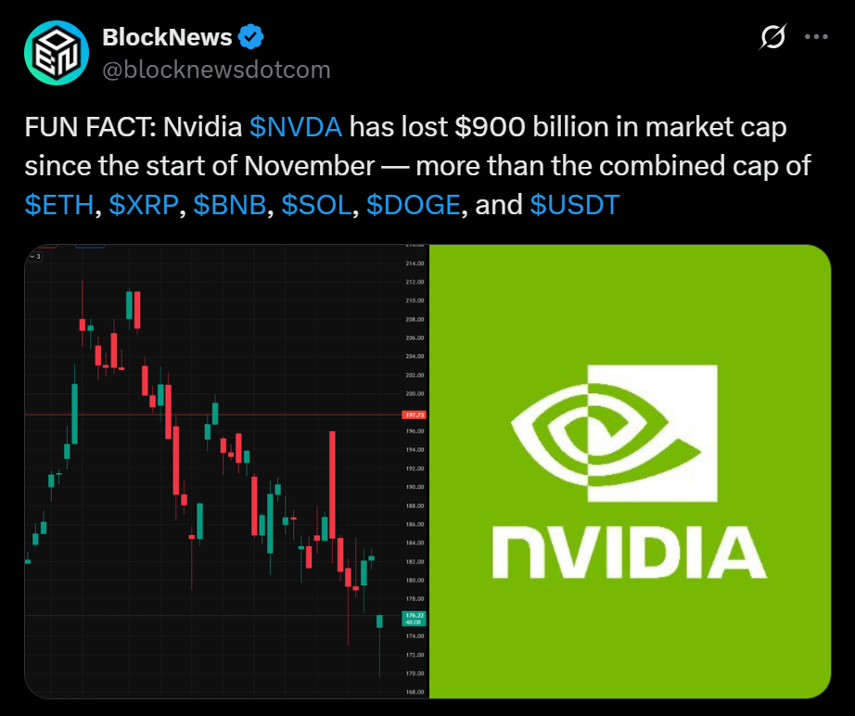Click the BlockNews display name
855x716 pixels.
167,37
